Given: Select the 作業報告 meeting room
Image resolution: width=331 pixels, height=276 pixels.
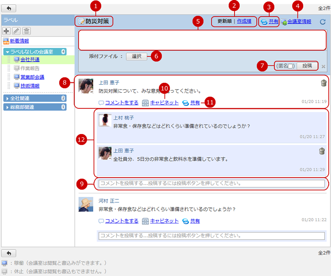Looking at the screenshot, I should (x=30, y=68).
